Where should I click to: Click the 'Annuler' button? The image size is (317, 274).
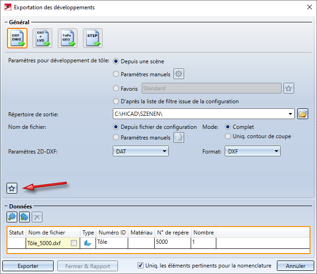tap(296, 266)
